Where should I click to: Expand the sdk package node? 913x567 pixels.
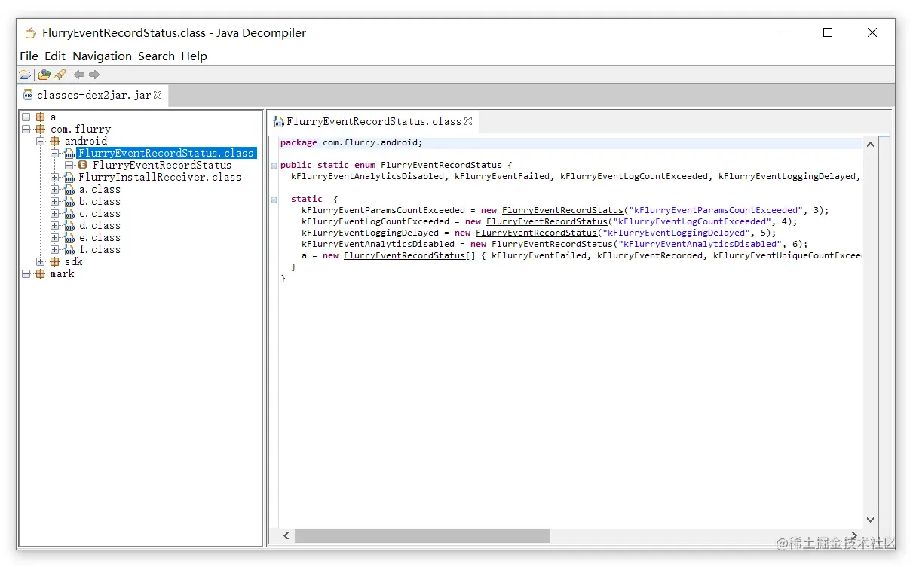point(41,262)
